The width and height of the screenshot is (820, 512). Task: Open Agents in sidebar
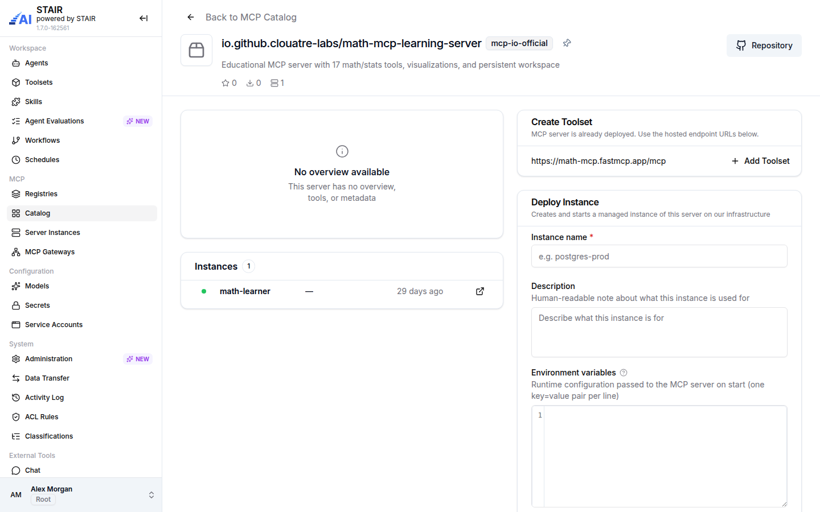click(82, 63)
